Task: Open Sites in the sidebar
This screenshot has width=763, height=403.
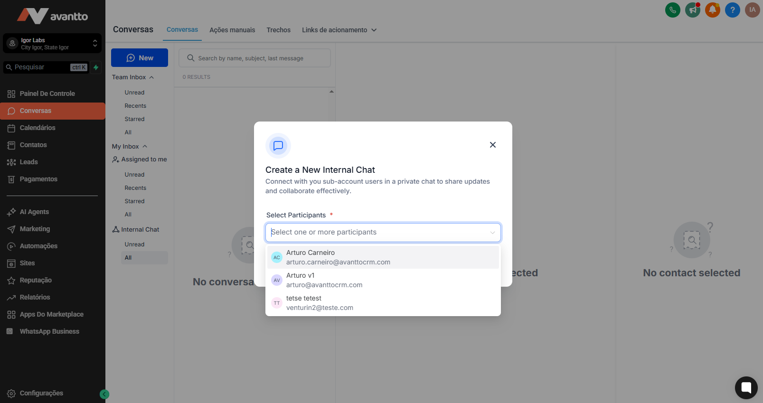Action: [x=53, y=263]
